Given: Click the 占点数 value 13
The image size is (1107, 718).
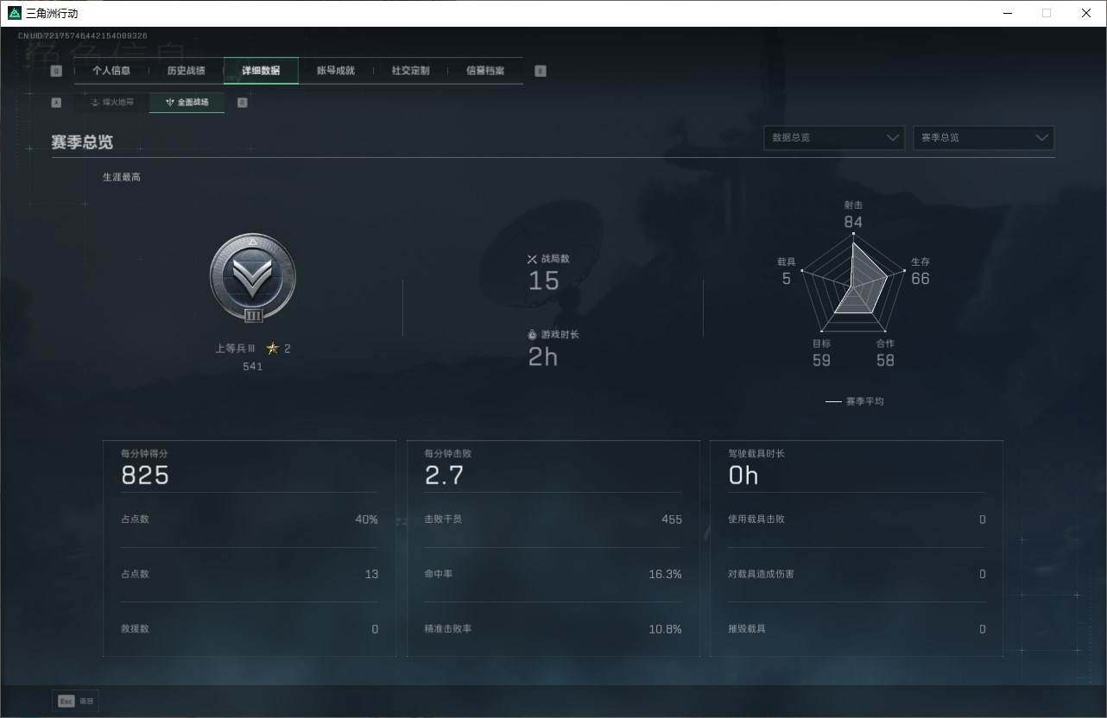Looking at the screenshot, I should (371, 575).
